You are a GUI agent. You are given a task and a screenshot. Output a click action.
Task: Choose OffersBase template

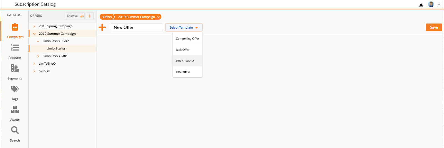pos(187,72)
